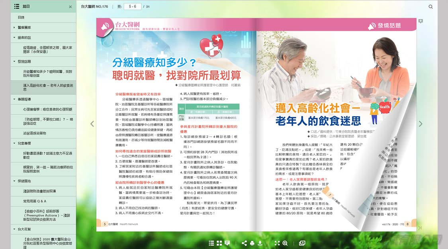The image size is (448, 249).
Task: Open the 常見用藥 Q & A entry
Action: click(x=43, y=201)
